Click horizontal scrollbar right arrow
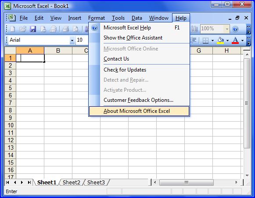Viewport: 255px width, 198px height. pyautogui.click(x=237, y=182)
